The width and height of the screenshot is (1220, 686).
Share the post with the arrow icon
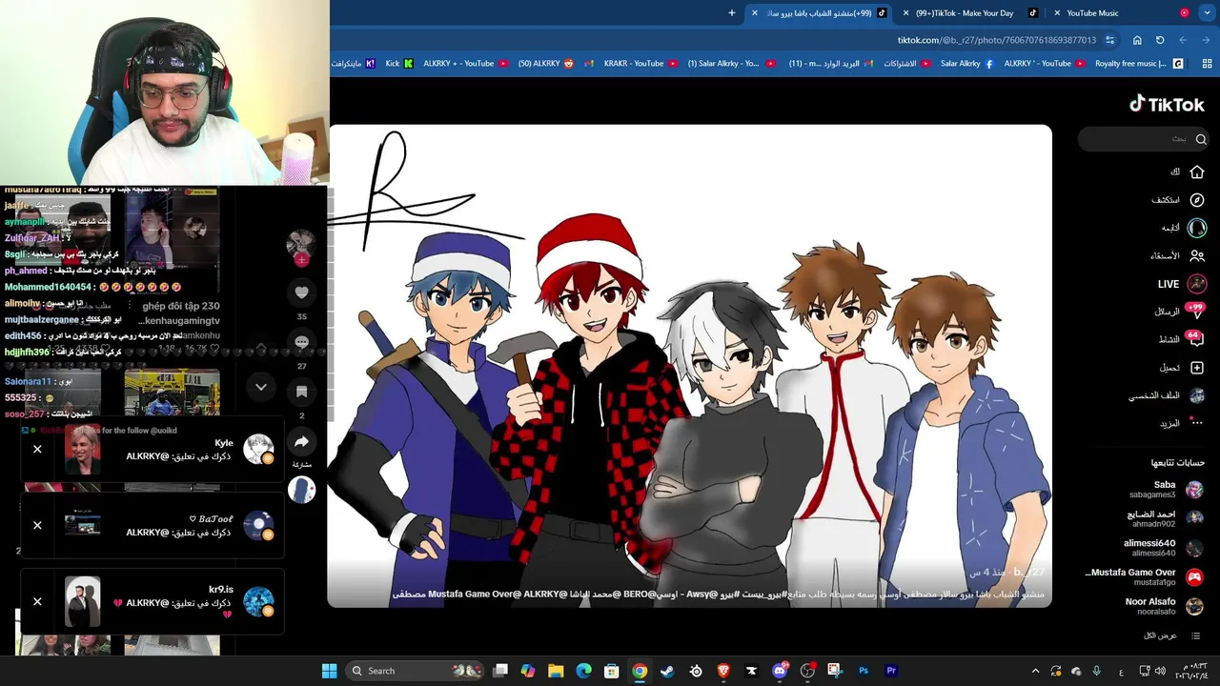[x=301, y=442]
